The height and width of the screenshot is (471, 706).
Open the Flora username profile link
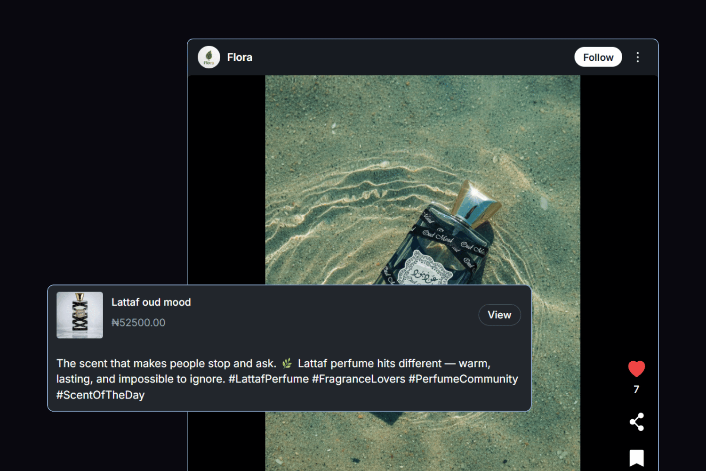(x=240, y=57)
